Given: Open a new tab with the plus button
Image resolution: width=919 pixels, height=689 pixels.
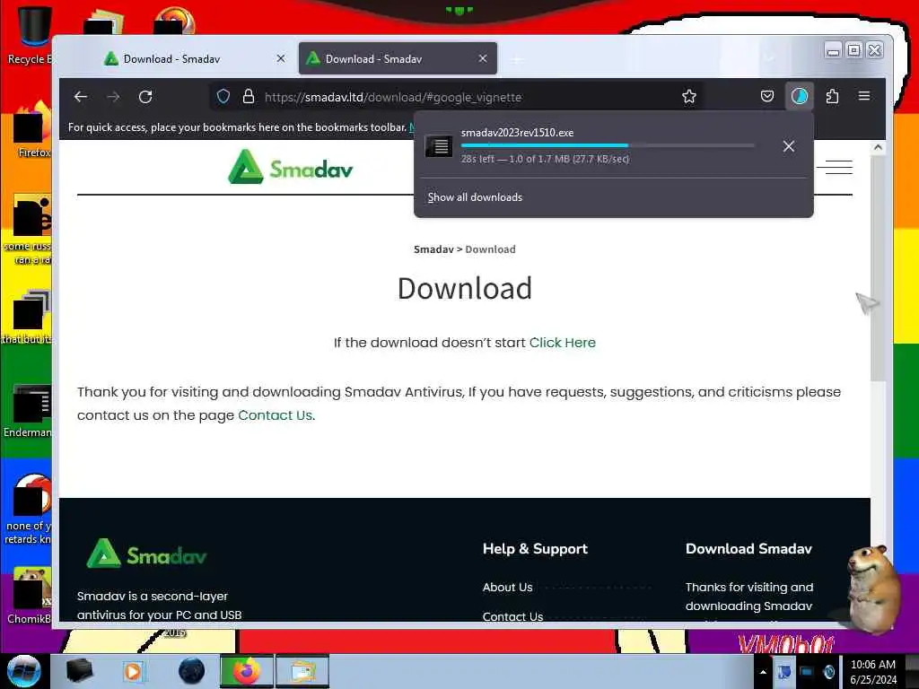Looking at the screenshot, I should click(516, 59).
